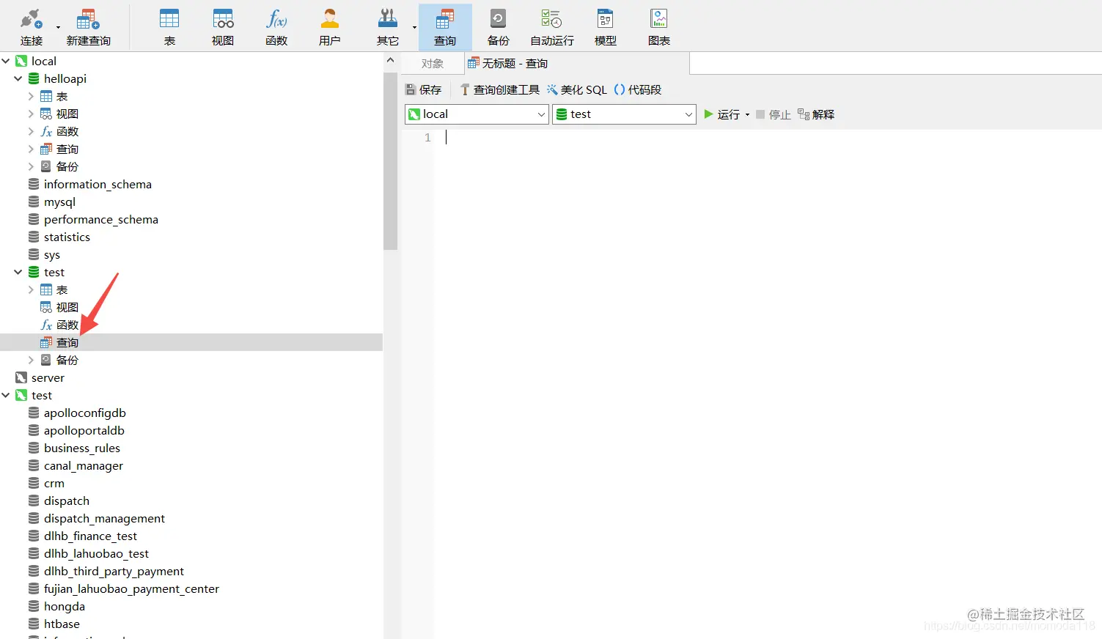1102x639 pixels.
Task: Click the 解释 (Explain) button
Action: tap(816, 114)
